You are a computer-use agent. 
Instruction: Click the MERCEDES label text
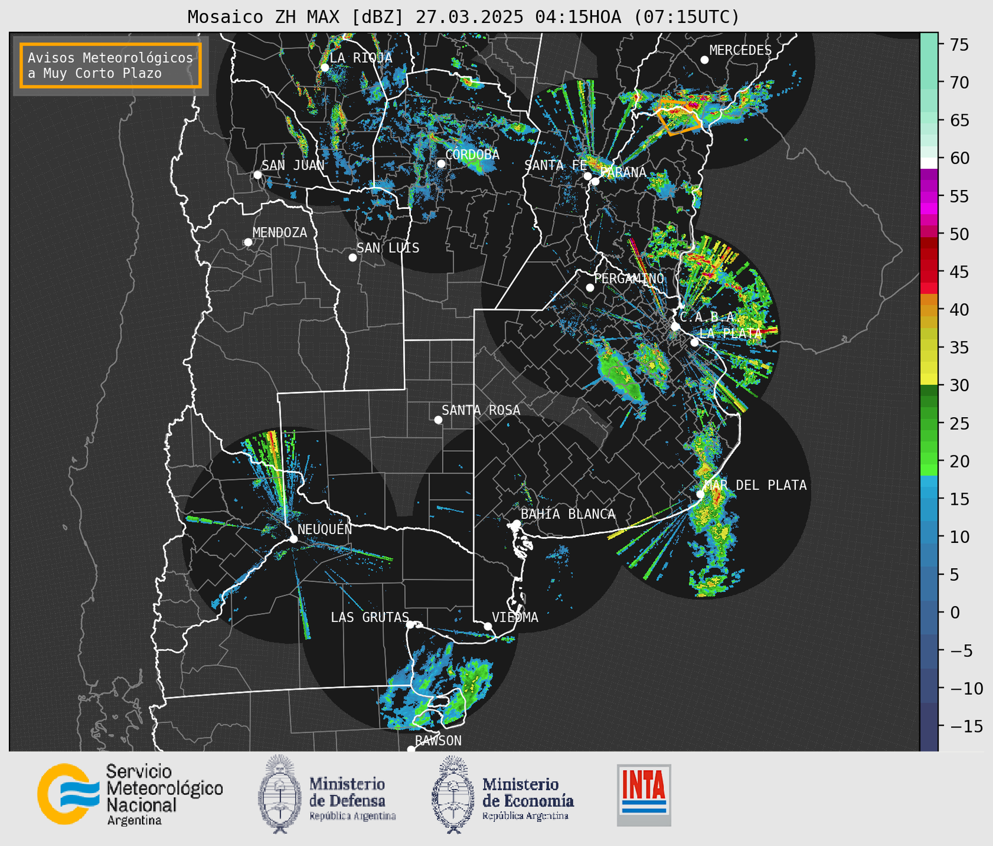740,51
